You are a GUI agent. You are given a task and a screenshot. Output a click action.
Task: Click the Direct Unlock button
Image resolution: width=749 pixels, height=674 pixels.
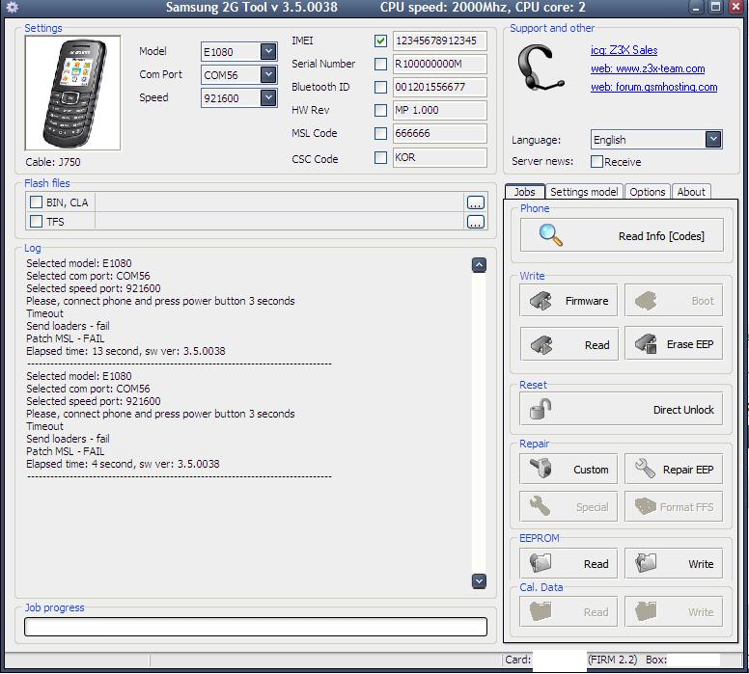(x=621, y=409)
